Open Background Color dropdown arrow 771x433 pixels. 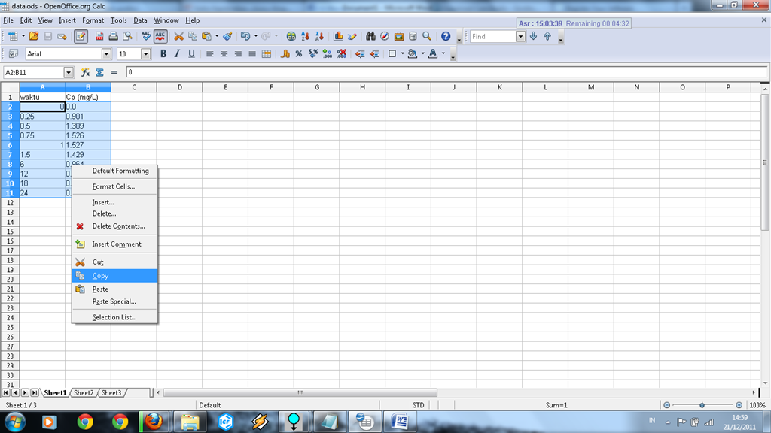click(423, 54)
